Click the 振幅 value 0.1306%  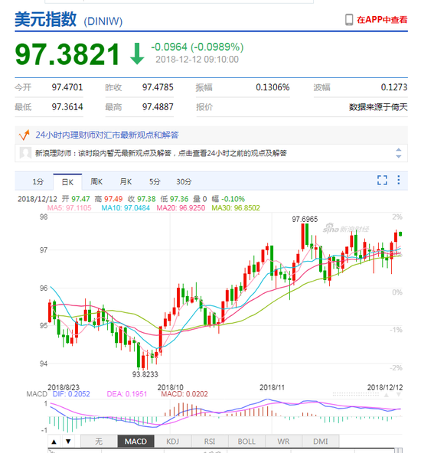(x=273, y=87)
